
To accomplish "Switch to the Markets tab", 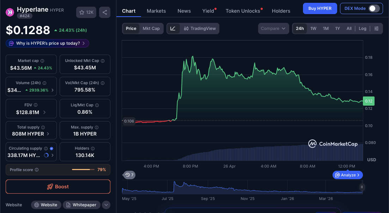I will (156, 11).
